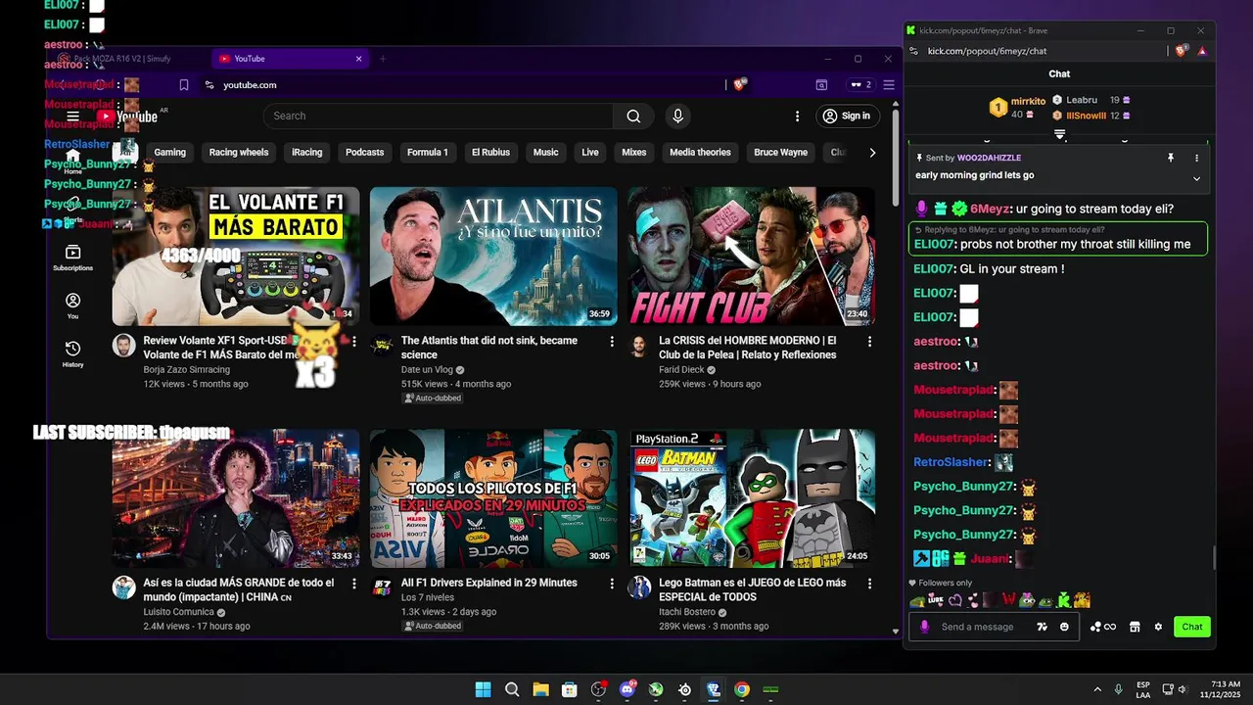The image size is (1253, 705).
Task: Select the Live chip
Action: point(590,153)
